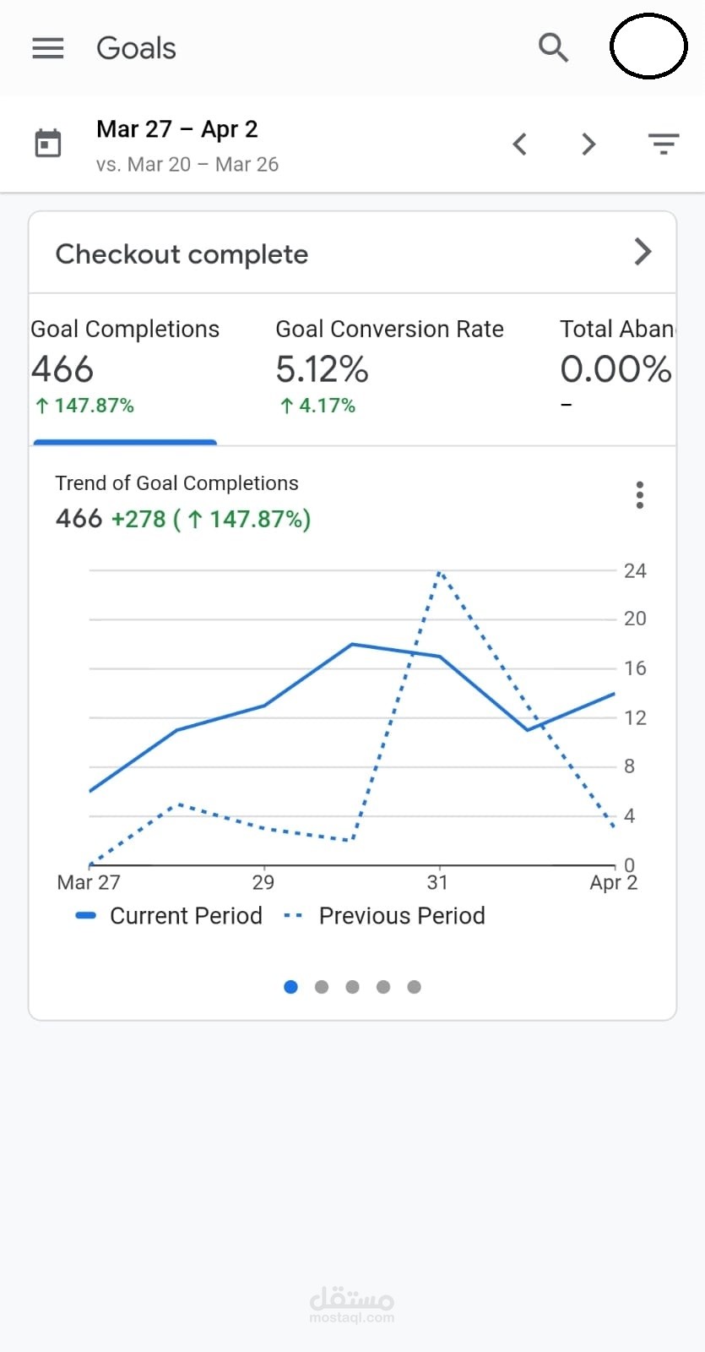Switch to the third carousel page dot
Viewport: 705px width, 1352px height.
353,987
